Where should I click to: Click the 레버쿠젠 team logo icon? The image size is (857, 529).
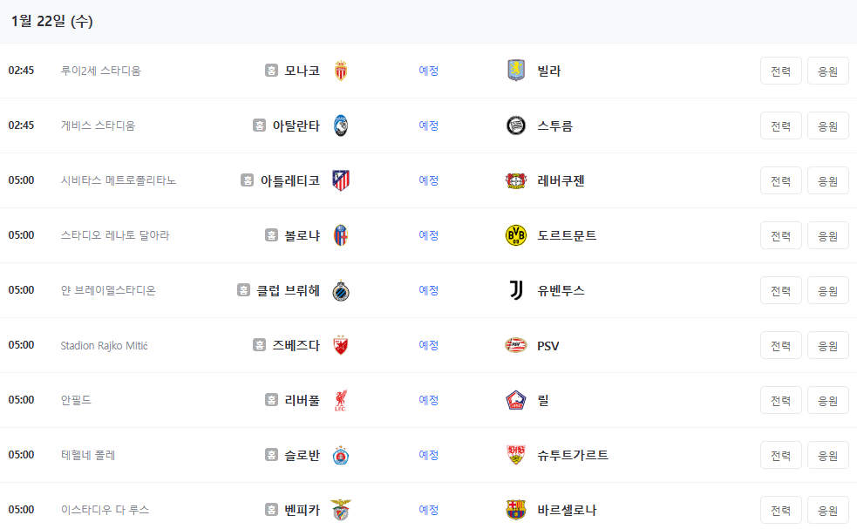click(514, 180)
